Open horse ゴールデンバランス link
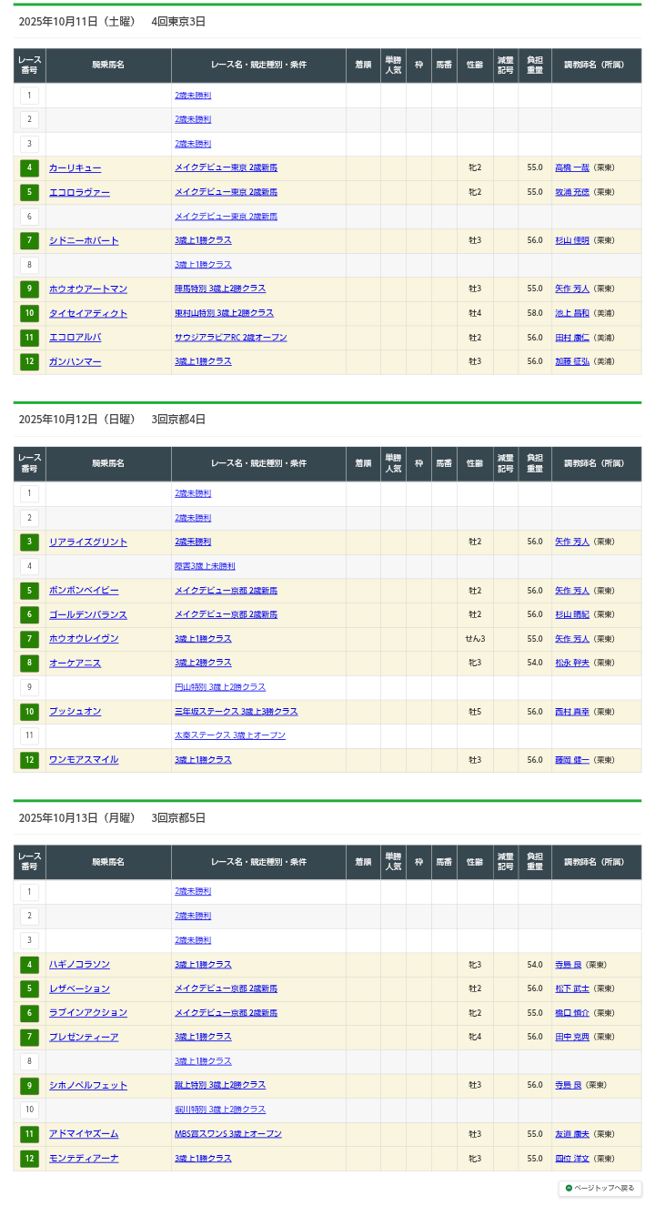This screenshot has height=1206, width=655. [88, 614]
